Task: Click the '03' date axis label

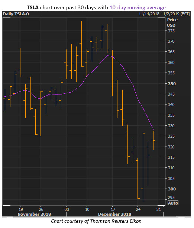Action: tap(67, 209)
